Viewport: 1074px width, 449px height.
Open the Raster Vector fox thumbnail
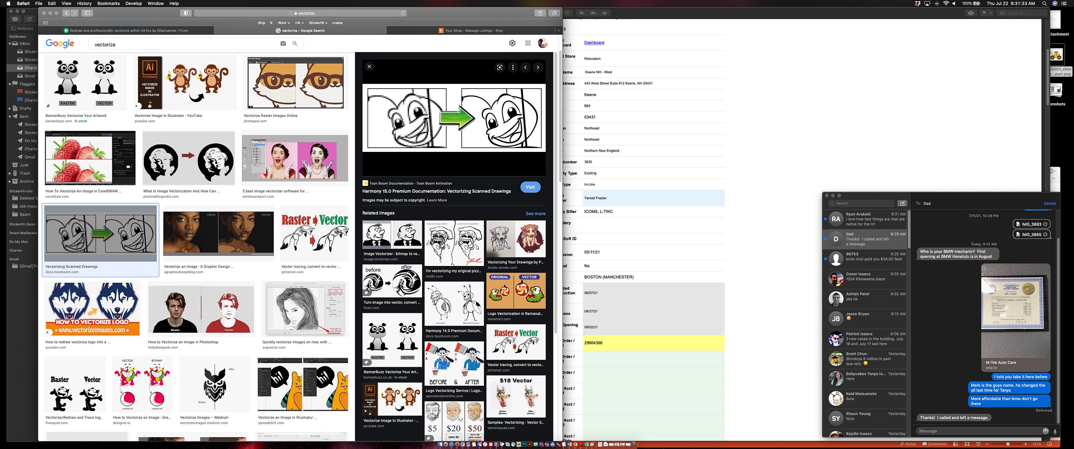coord(314,234)
